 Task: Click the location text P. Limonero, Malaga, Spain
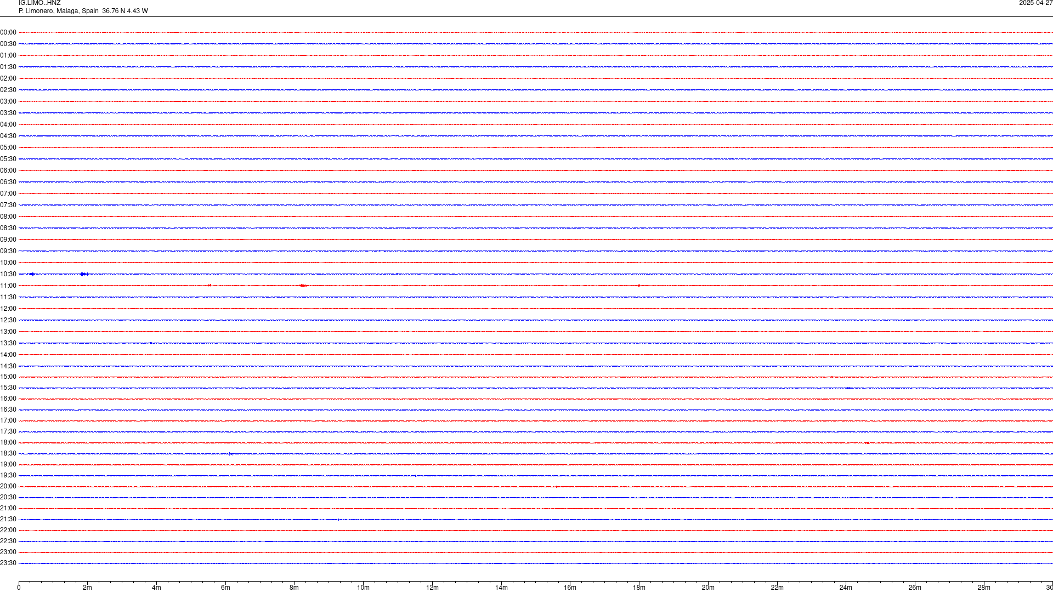(x=59, y=11)
